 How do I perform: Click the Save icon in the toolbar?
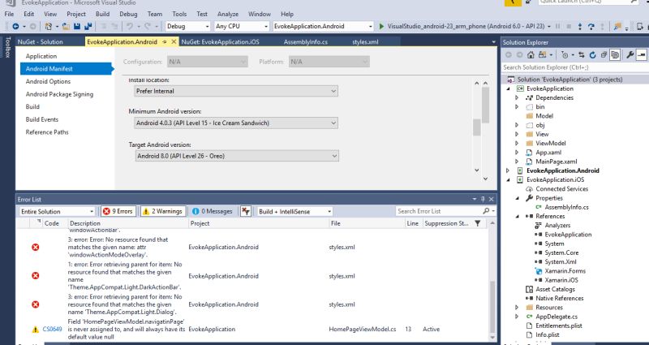click(77, 26)
